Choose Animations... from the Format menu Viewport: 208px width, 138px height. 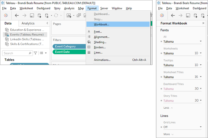tap(118, 60)
